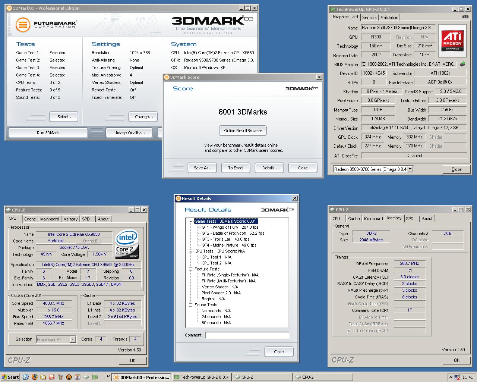477x382 pixels.
Task: Switch to the Validation tab in GPU-Z
Action: [389, 18]
